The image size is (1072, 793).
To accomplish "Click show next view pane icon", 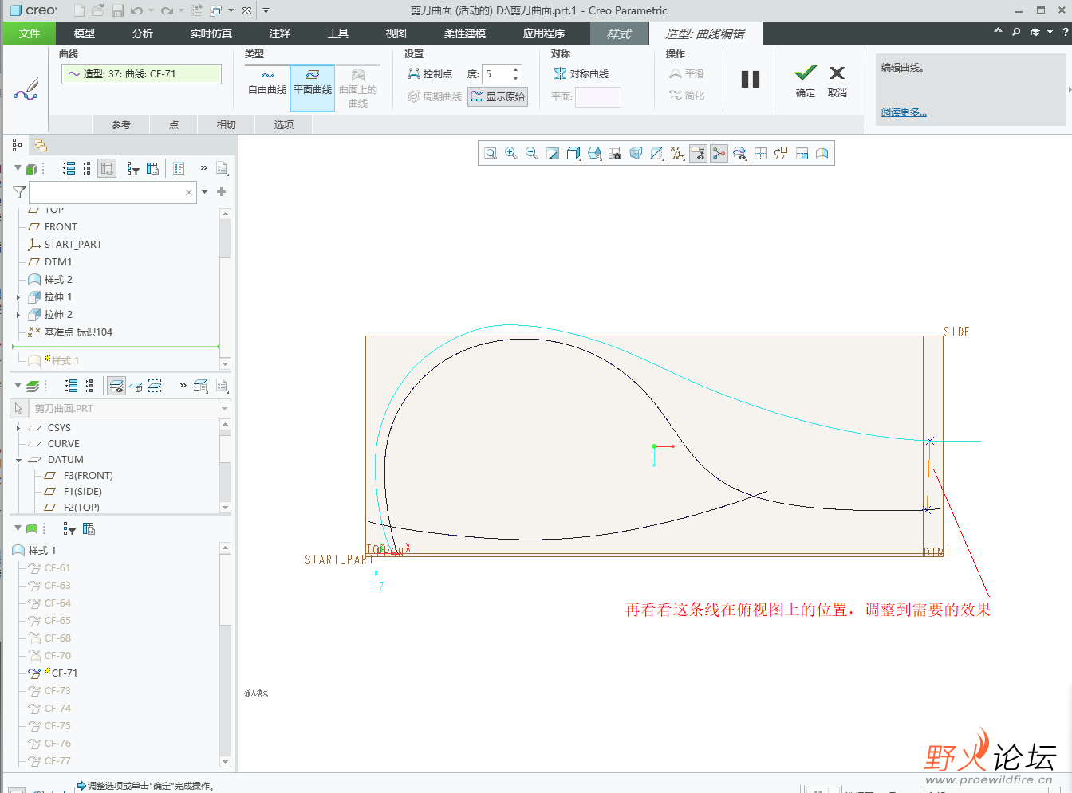I will (x=802, y=153).
